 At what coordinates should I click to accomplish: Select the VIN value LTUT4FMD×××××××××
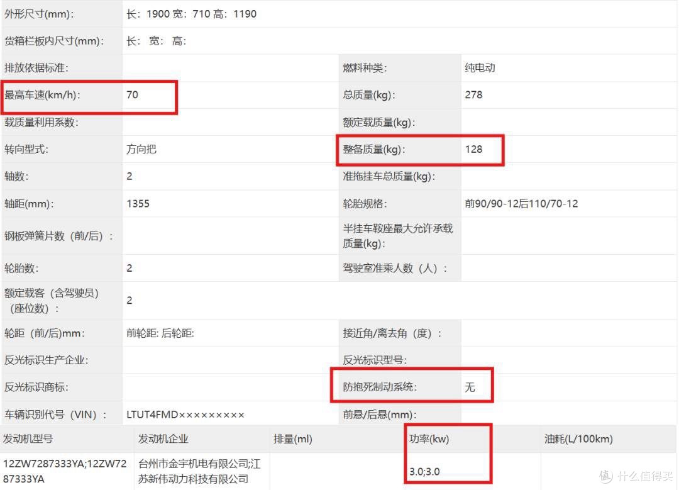point(185,415)
